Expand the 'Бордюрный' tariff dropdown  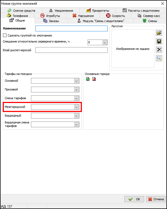coord(76,116)
